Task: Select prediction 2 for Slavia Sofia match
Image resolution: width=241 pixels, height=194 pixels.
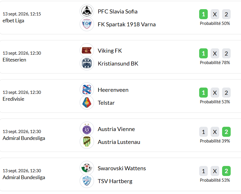Action: tap(226, 14)
